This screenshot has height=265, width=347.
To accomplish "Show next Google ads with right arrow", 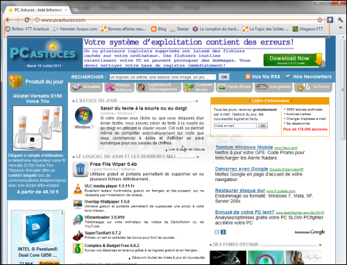I will (x=223, y=232).
